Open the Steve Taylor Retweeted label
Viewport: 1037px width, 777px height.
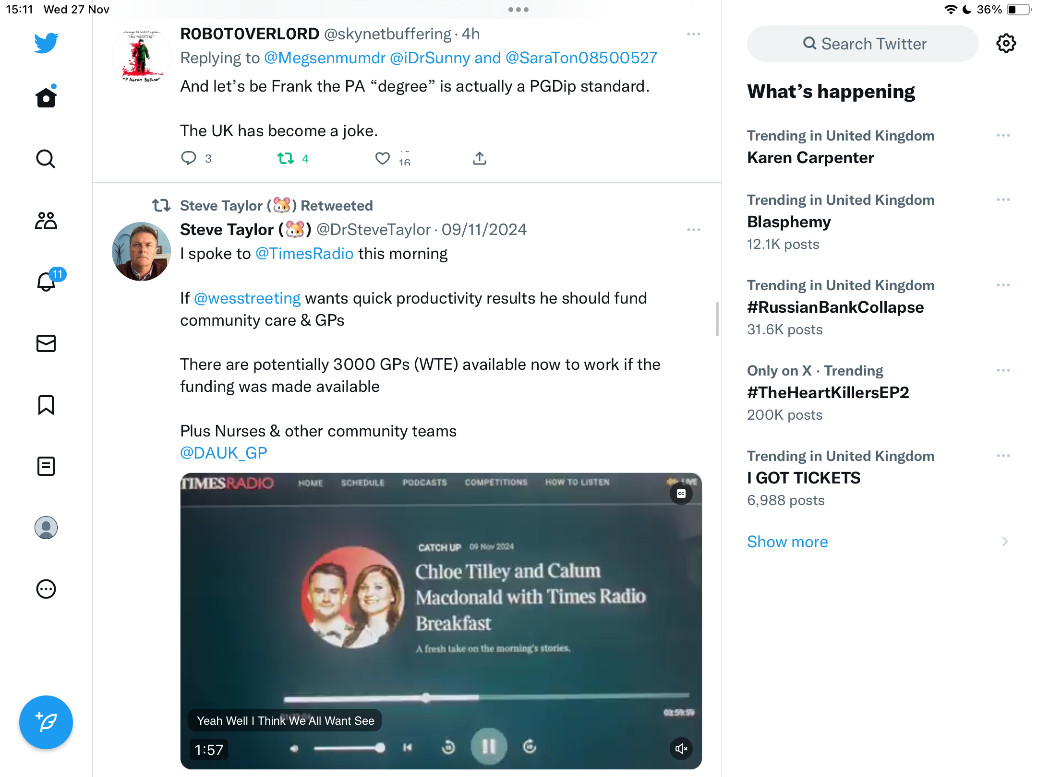click(x=277, y=205)
